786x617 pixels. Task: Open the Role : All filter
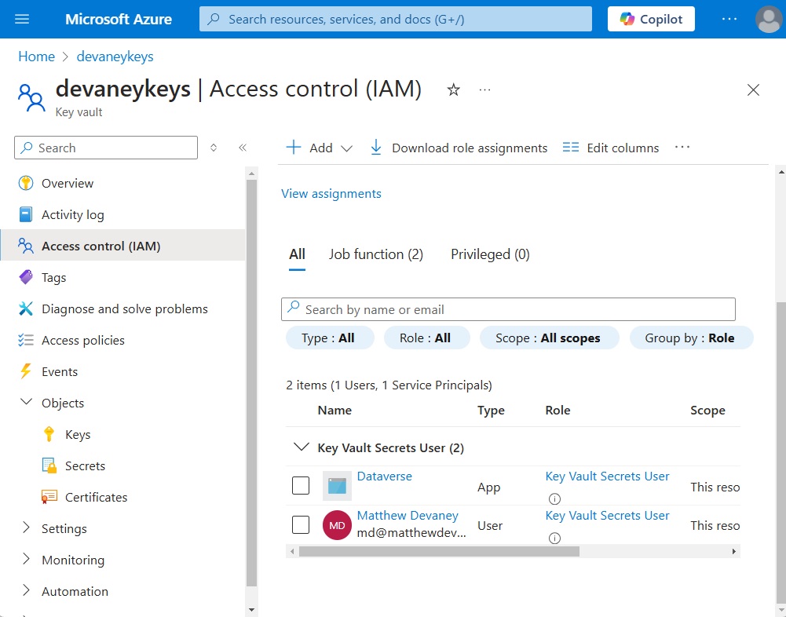(x=426, y=338)
